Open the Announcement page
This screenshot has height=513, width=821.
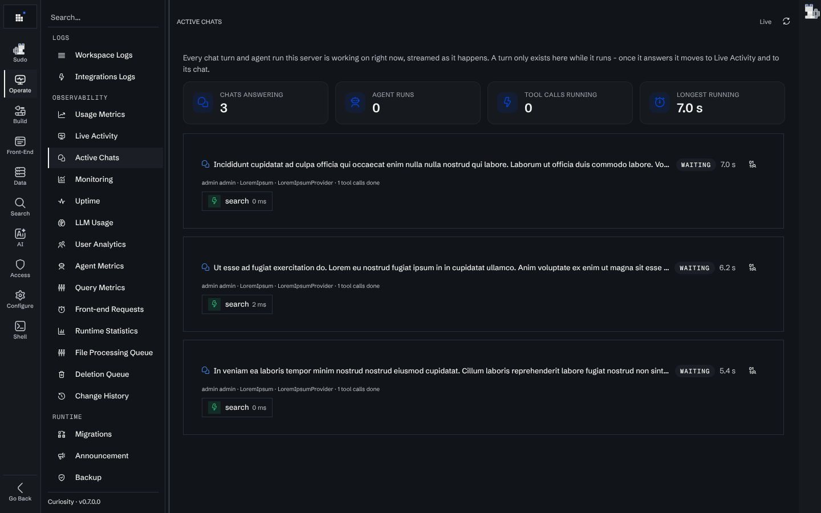click(x=105, y=456)
